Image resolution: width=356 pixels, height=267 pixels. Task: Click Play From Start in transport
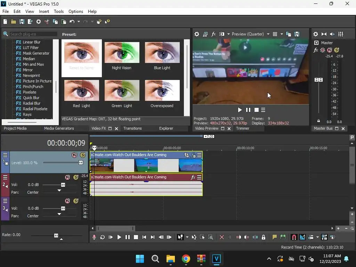pyautogui.click(x=111, y=237)
